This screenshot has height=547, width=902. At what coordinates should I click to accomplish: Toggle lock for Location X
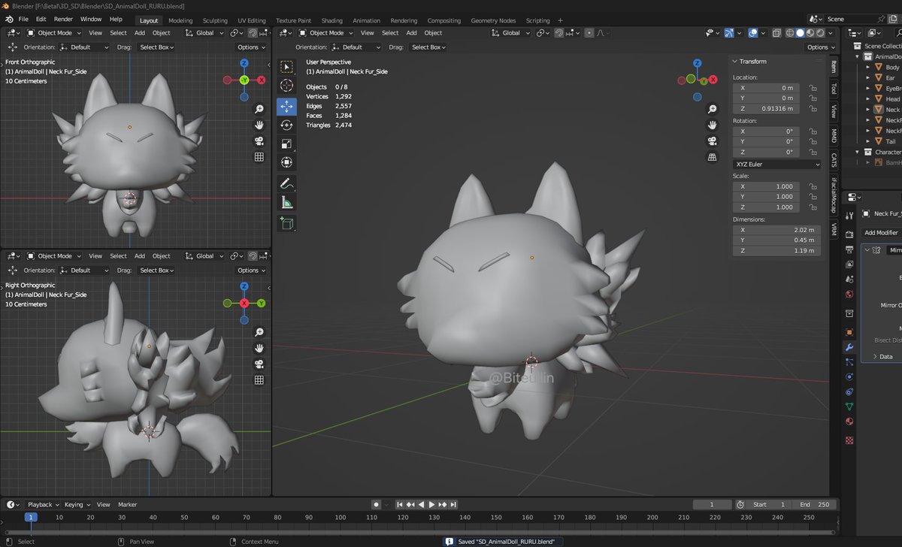point(813,88)
